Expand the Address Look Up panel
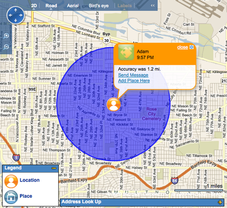 (x=220, y=202)
